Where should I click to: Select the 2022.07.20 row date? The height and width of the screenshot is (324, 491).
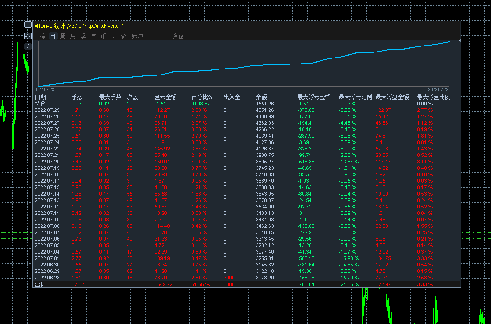[x=47, y=162]
